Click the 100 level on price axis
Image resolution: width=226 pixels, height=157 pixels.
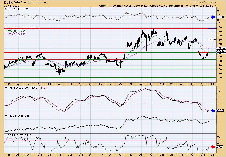(x=219, y=61)
